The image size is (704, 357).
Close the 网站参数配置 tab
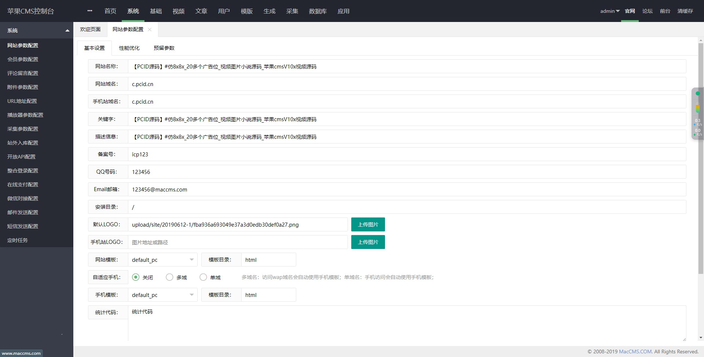150,30
